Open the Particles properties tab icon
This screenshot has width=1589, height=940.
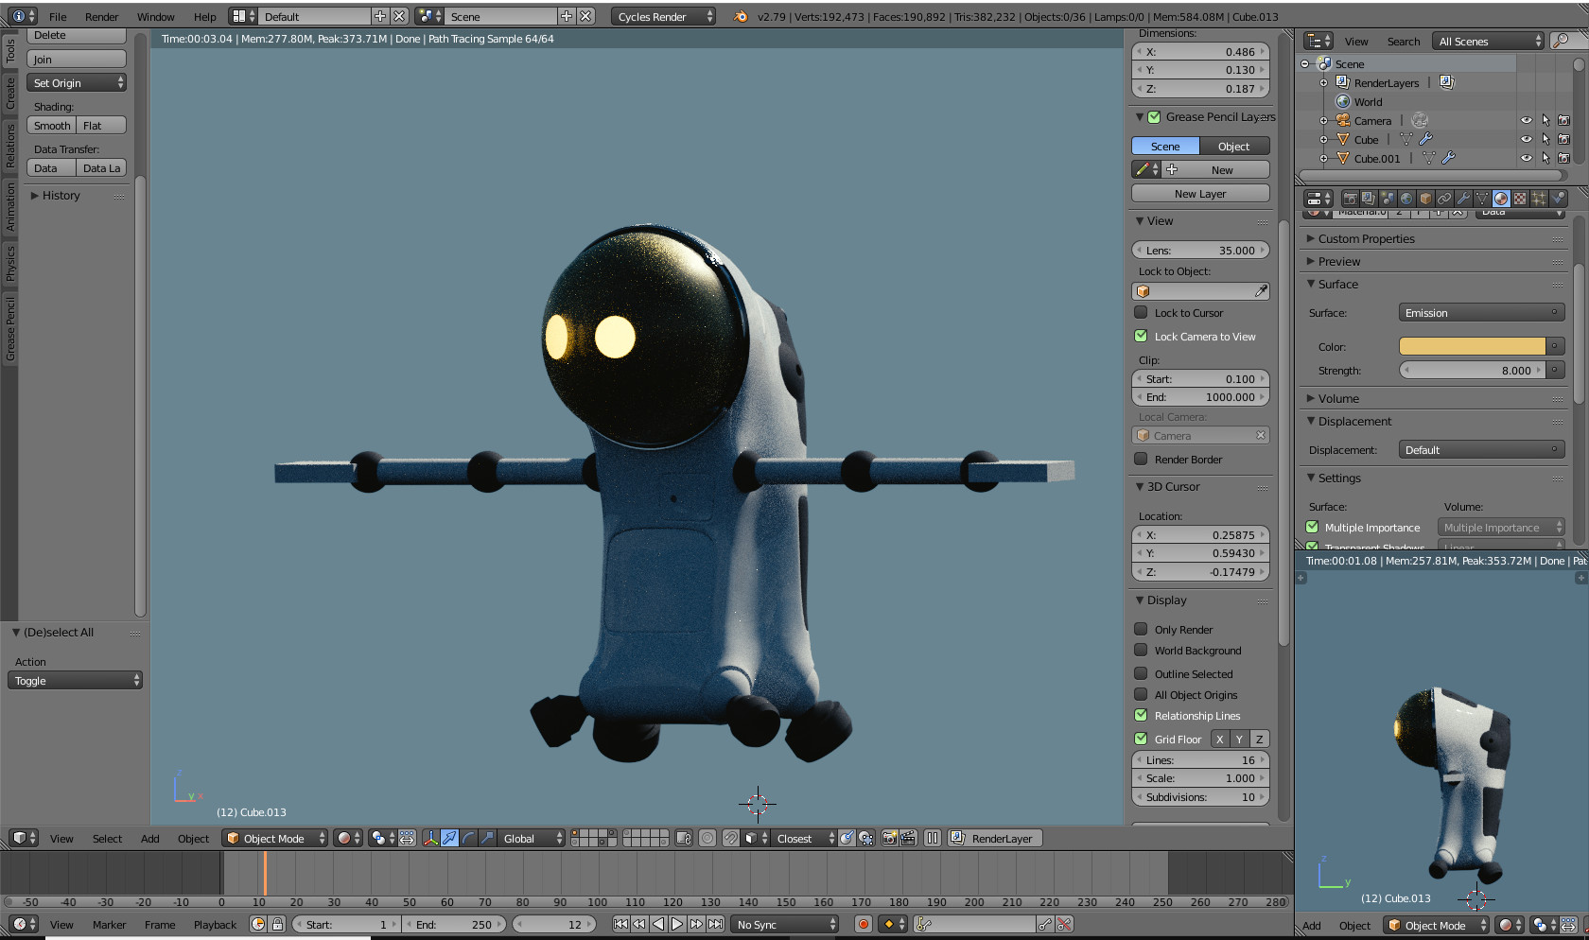pos(1539,199)
